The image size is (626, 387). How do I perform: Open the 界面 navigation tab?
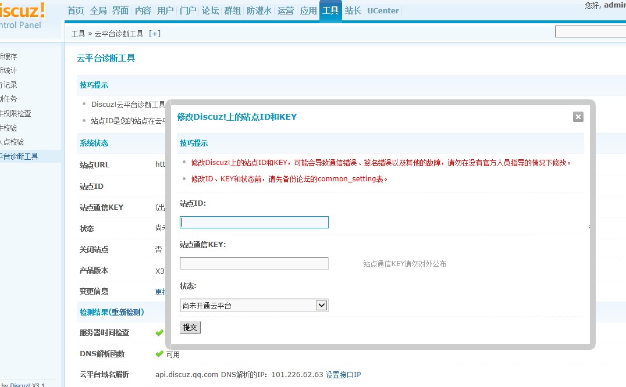tap(120, 11)
